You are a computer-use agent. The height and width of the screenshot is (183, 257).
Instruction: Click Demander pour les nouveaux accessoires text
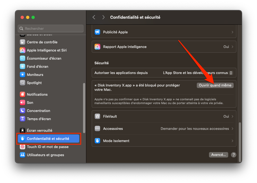pos(195,129)
